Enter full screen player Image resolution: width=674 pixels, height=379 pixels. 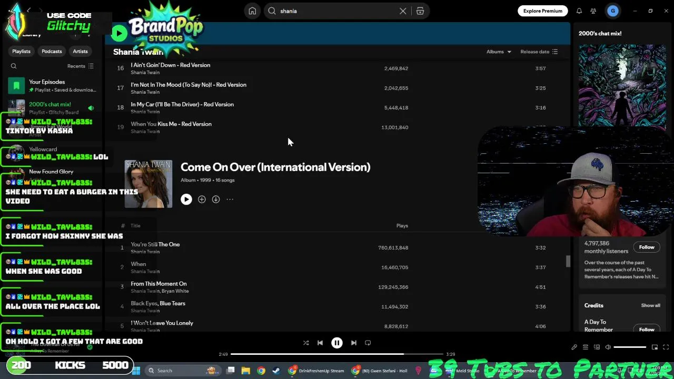pos(666,347)
